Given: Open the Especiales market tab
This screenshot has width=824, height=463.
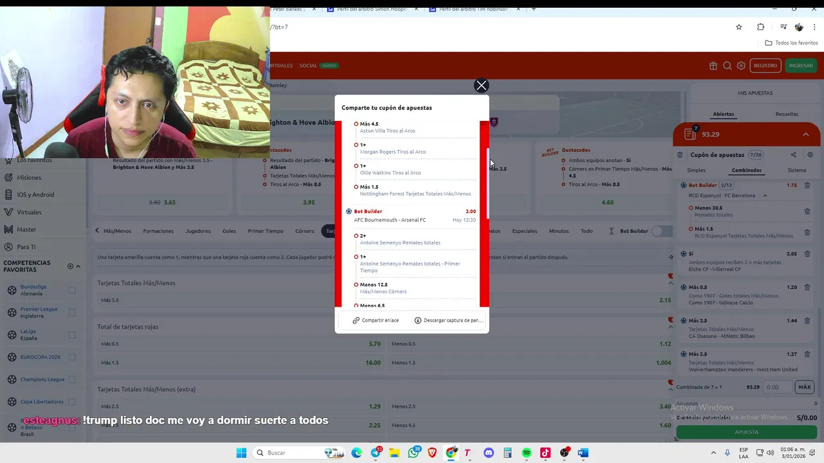Looking at the screenshot, I should coord(525,231).
